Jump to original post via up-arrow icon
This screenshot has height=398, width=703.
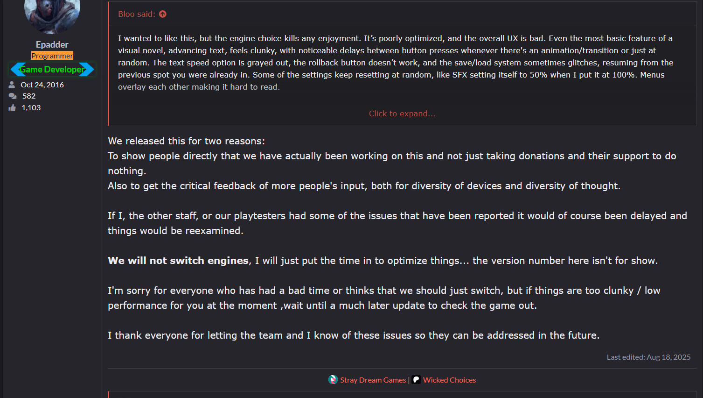pyautogui.click(x=163, y=14)
